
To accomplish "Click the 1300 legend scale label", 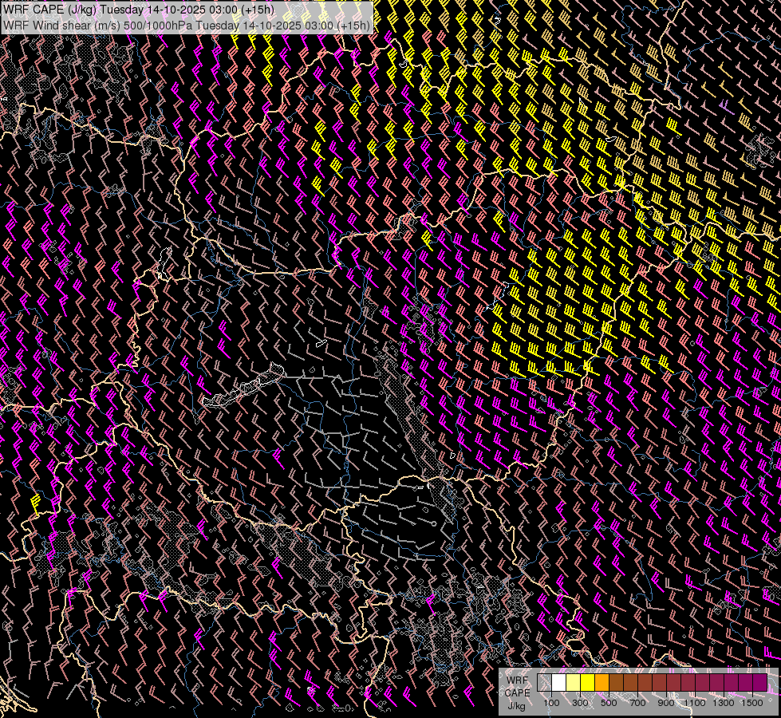I will point(724,703).
